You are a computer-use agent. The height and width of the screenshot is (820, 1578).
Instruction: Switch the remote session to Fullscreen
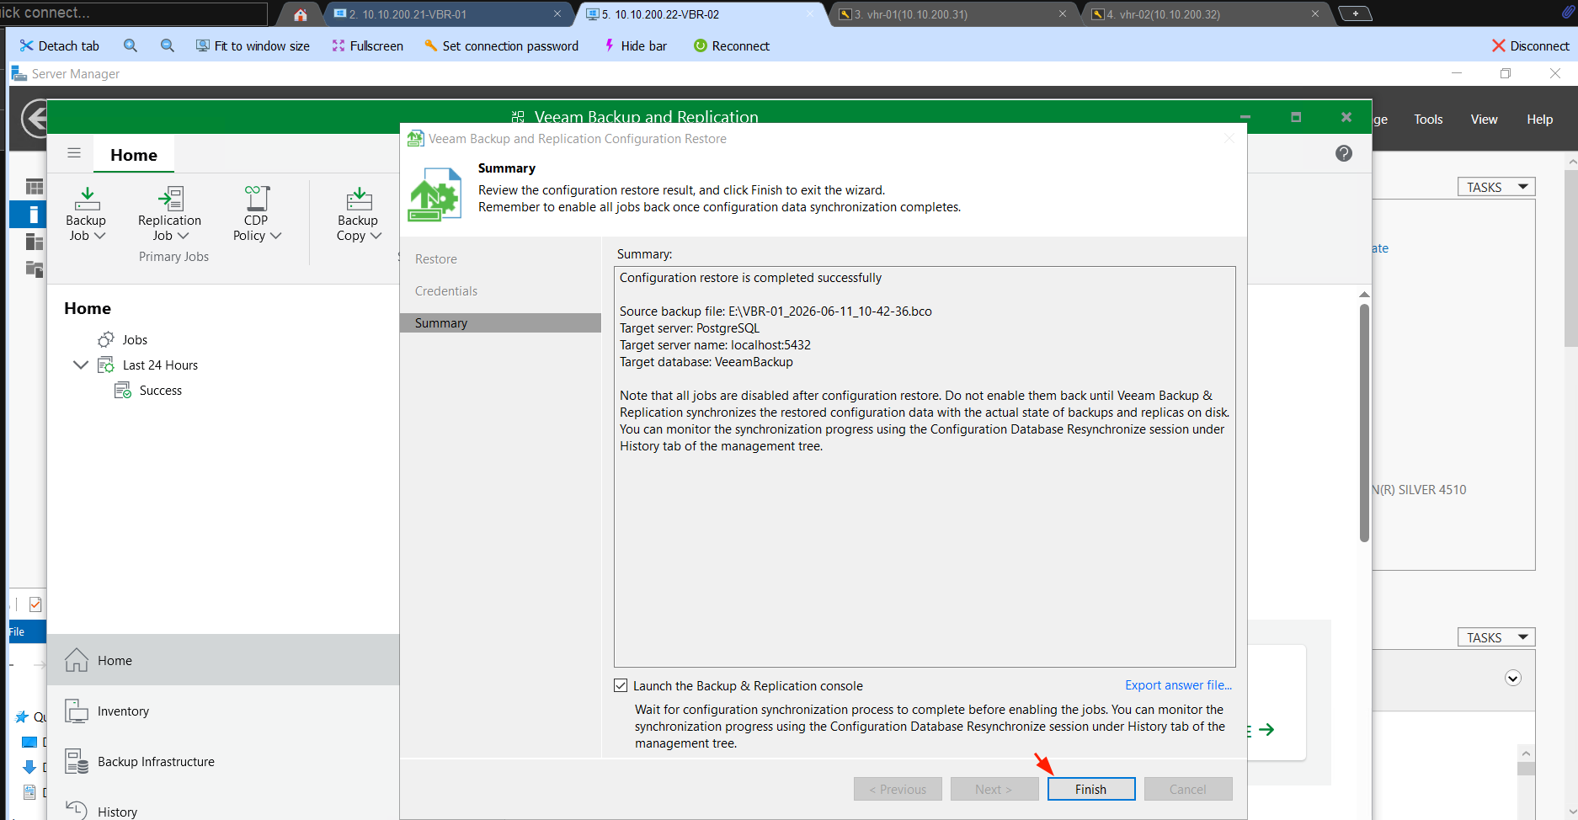367,46
